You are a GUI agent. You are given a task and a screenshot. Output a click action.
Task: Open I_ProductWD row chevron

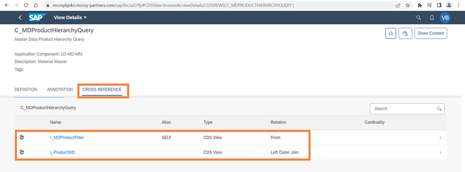(440, 153)
